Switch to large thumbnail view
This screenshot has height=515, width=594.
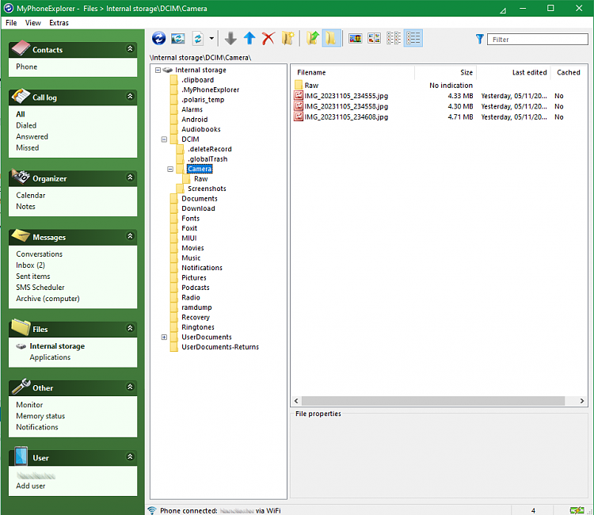(x=355, y=38)
